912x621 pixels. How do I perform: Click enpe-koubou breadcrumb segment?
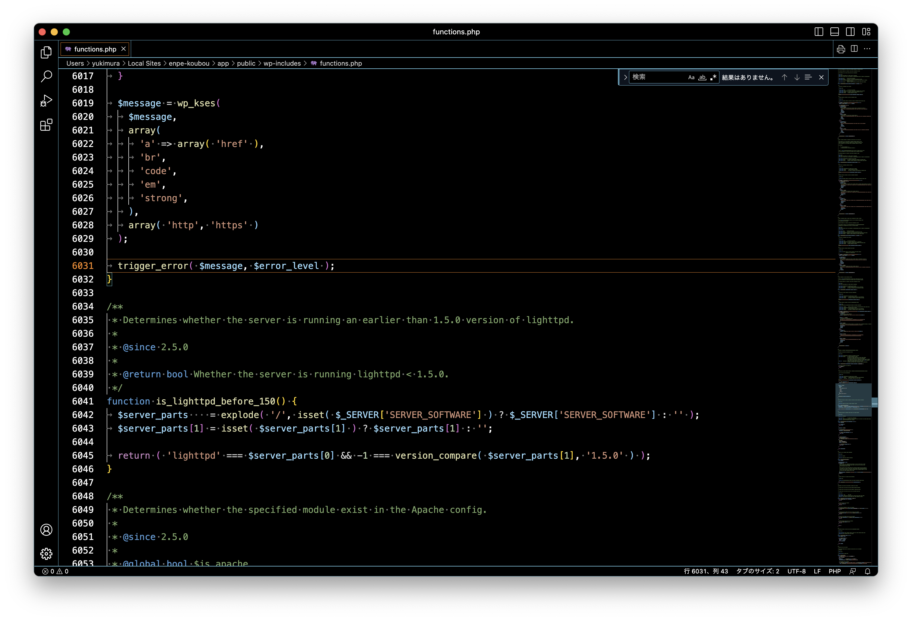(x=189, y=63)
